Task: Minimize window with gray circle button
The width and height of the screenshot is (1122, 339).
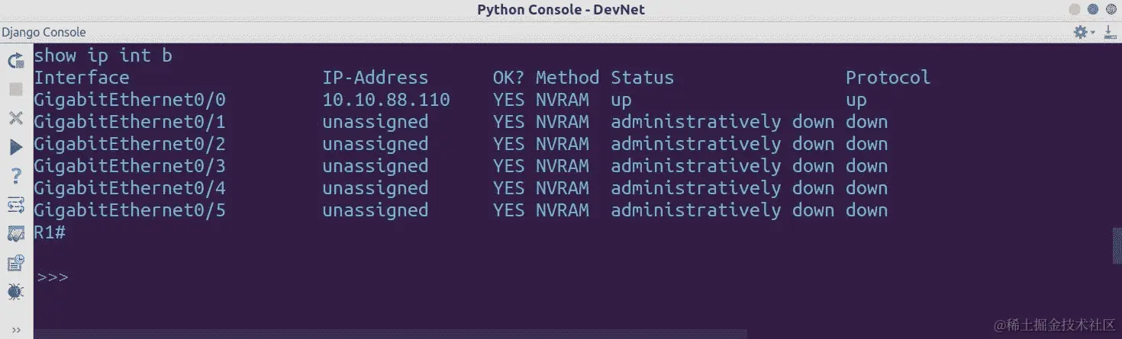Action: (x=1074, y=10)
